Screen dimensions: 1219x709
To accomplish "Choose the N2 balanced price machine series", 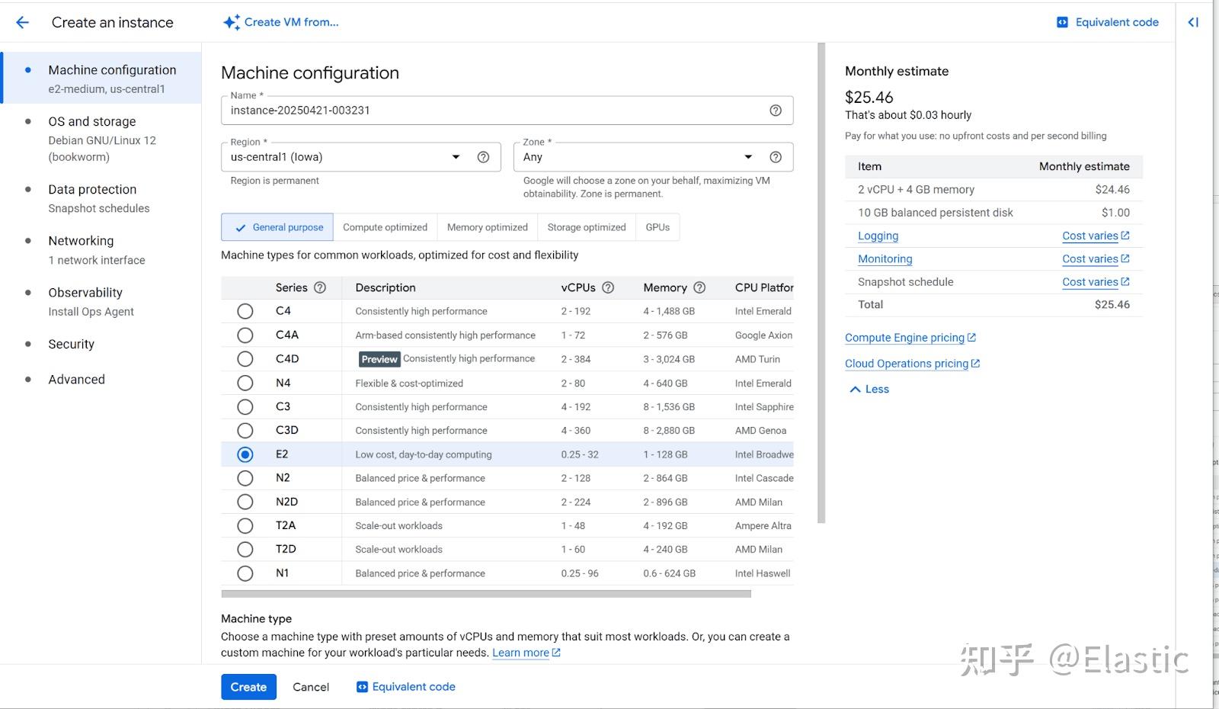I will 245,477.
